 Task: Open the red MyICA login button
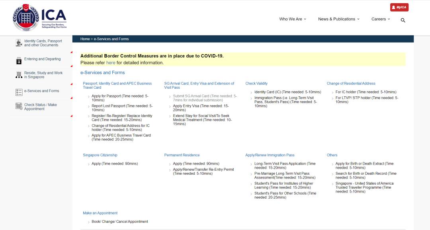399,7
